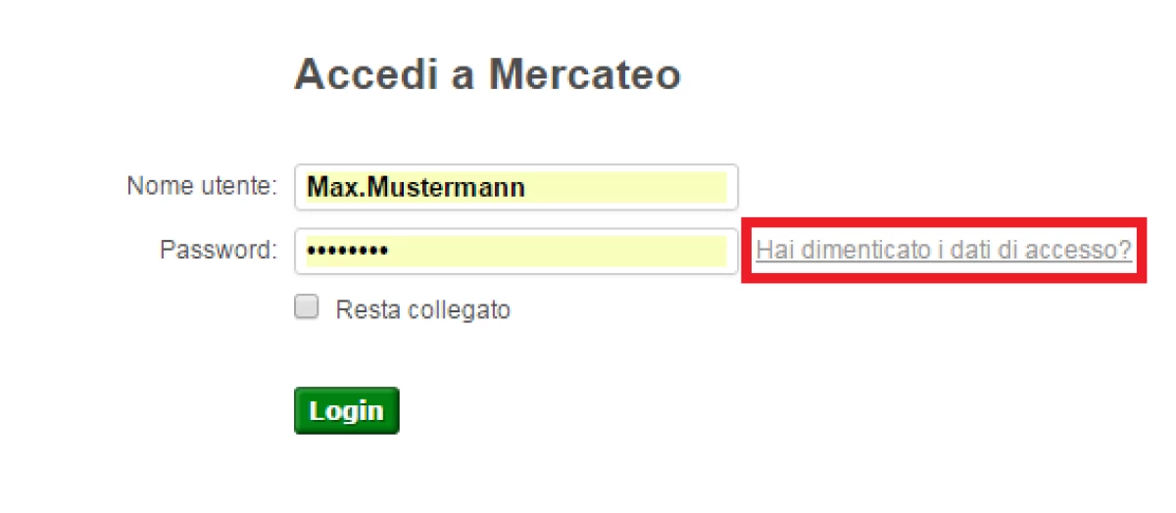Click empty area after password dots
The width and height of the screenshot is (1176, 513).
[559, 252]
